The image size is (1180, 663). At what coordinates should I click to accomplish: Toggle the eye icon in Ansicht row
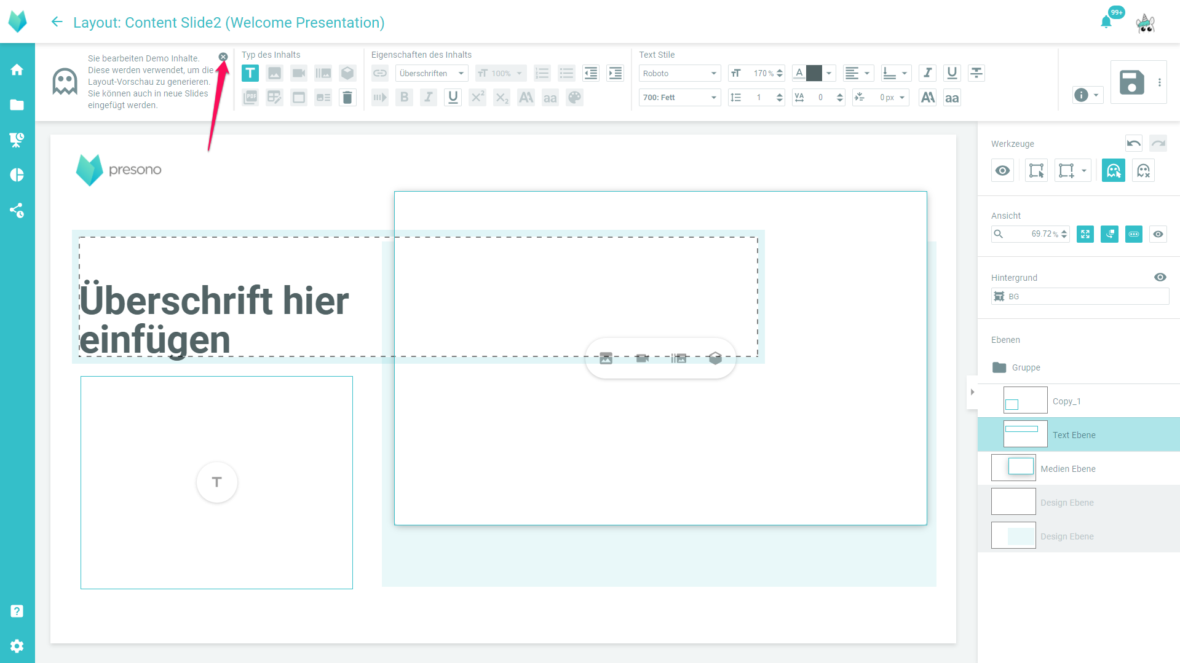(x=1158, y=234)
